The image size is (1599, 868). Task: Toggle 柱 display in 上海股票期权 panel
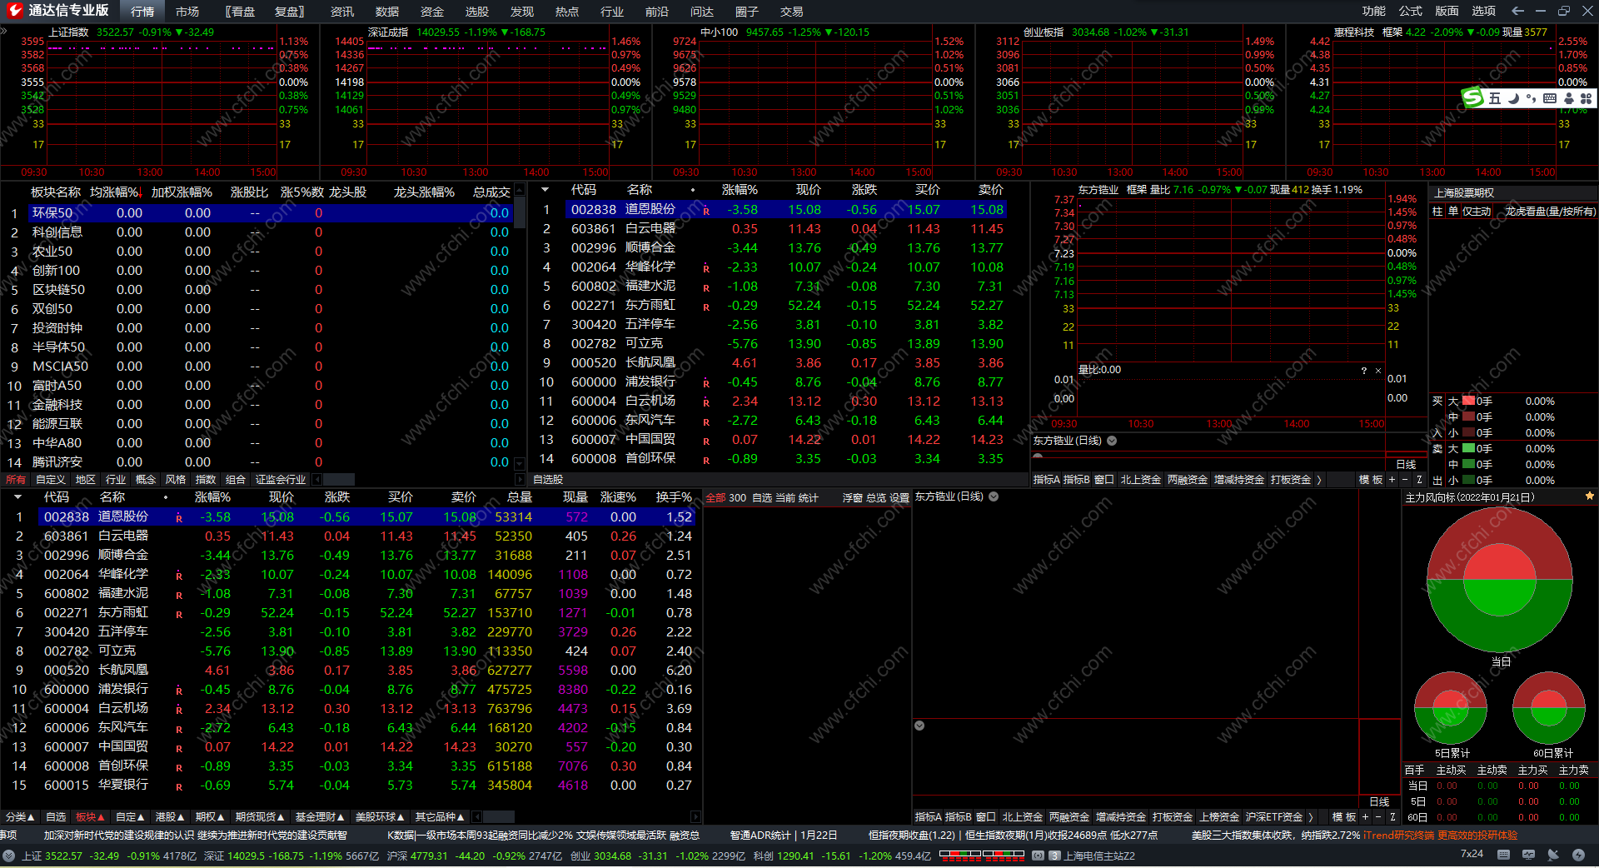(x=1437, y=212)
